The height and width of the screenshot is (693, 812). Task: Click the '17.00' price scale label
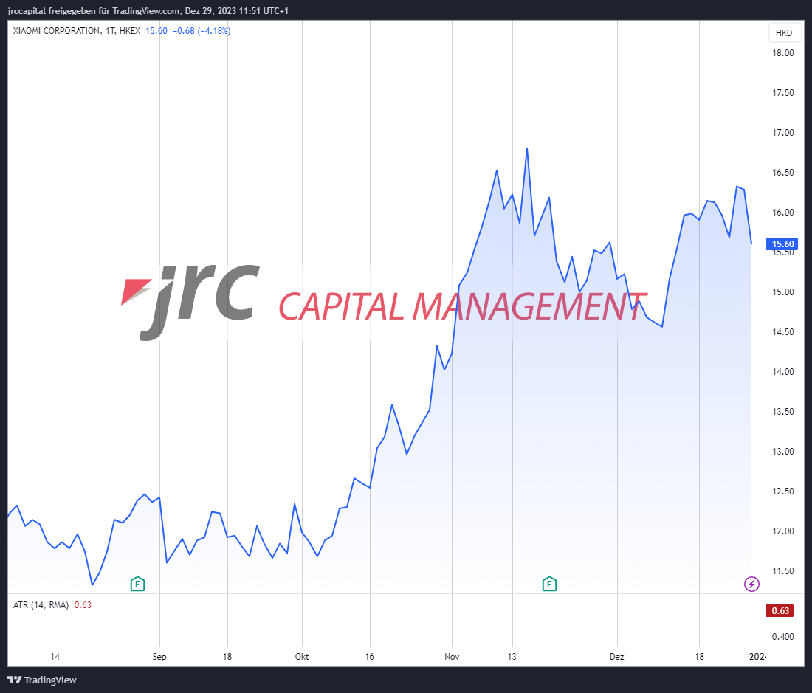point(783,133)
